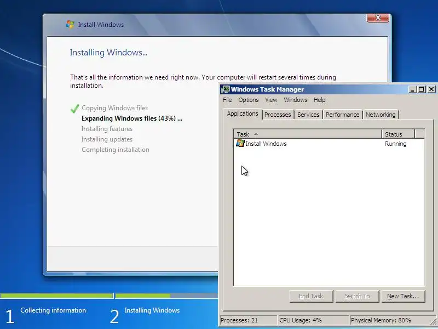438x329 pixels.
Task: Click the Windows flag icon in Install Windows title
Action: (x=70, y=24)
